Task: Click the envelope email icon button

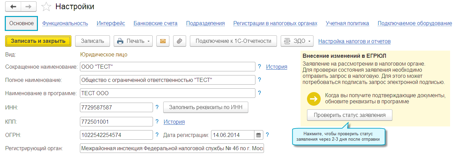Action: pyautogui.click(x=163, y=41)
